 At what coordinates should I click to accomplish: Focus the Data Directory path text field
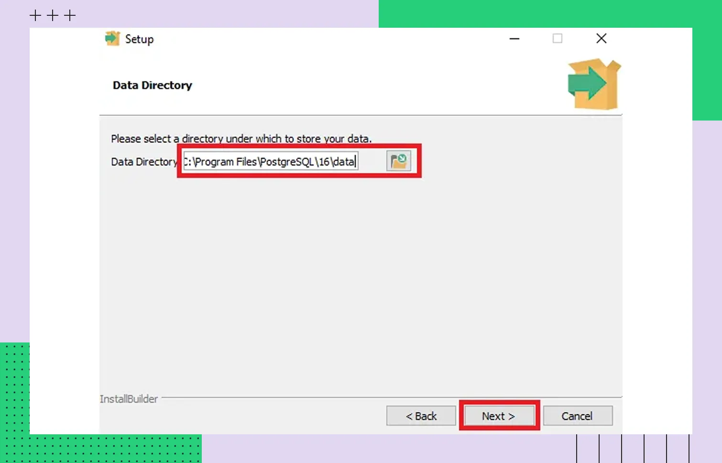pyautogui.click(x=270, y=162)
